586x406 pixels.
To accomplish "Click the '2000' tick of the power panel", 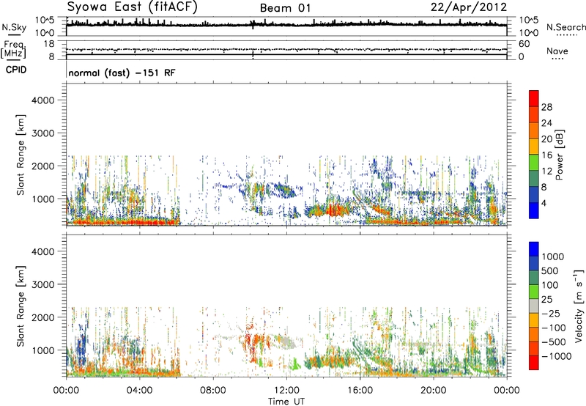I will [43, 166].
